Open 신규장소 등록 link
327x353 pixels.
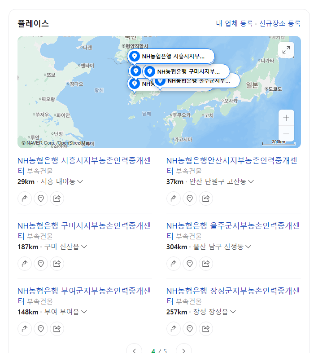click(280, 23)
